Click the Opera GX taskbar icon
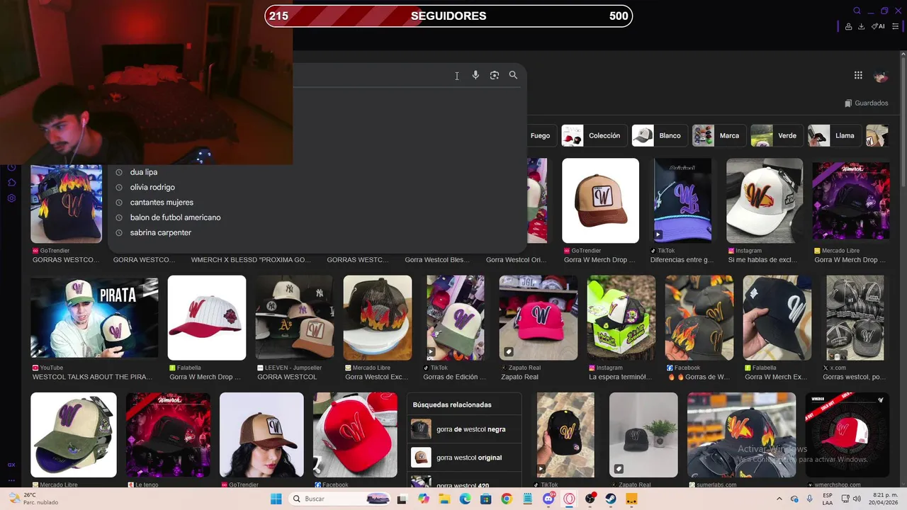 569,499
